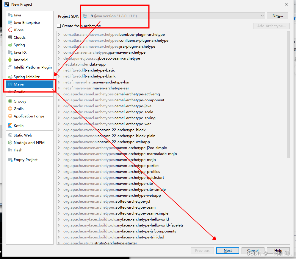Click the Android robot icon
The height and width of the screenshot is (259, 296).
pos(10,60)
